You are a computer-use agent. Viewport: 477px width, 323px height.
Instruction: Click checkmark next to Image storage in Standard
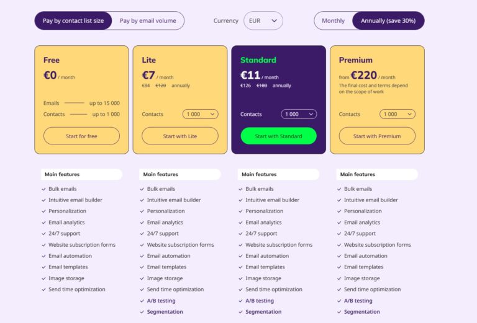pyautogui.click(x=241, y=278)
